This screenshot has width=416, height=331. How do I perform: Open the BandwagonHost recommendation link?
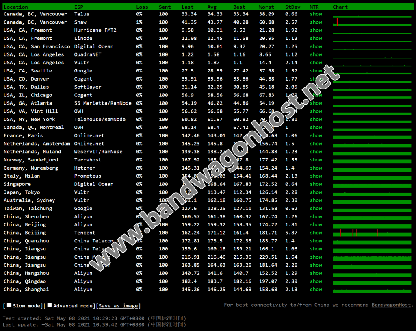pos(391,305)
